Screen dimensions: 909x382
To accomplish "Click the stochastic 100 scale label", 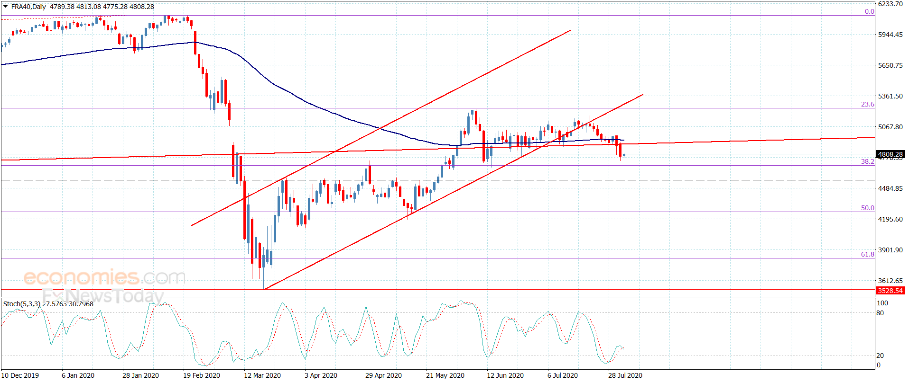I will 882,303.
